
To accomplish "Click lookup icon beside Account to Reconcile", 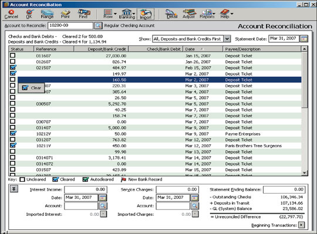I will (x=98, y=26).
